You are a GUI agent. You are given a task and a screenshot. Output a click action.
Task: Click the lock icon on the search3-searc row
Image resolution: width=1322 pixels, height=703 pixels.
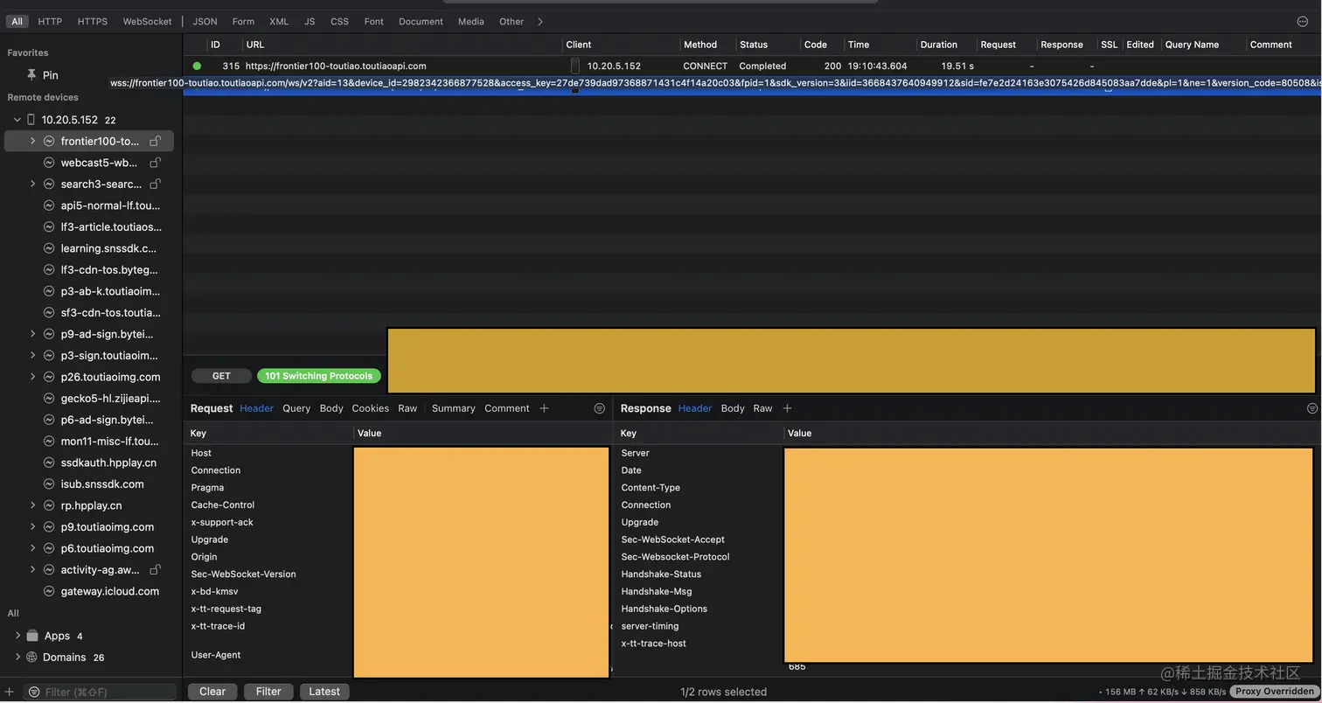pyautogui.click(x=155, y=184)
